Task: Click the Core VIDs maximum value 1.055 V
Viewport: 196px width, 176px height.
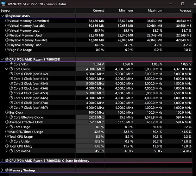Action: point(157,64)
